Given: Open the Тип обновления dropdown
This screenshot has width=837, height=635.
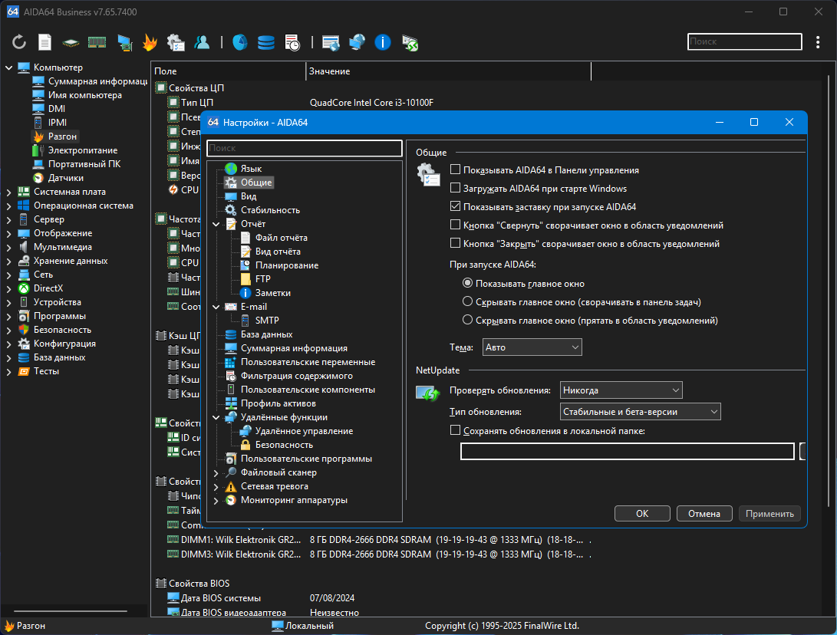Looking at the screenshot, I should (x=640, y=411).
